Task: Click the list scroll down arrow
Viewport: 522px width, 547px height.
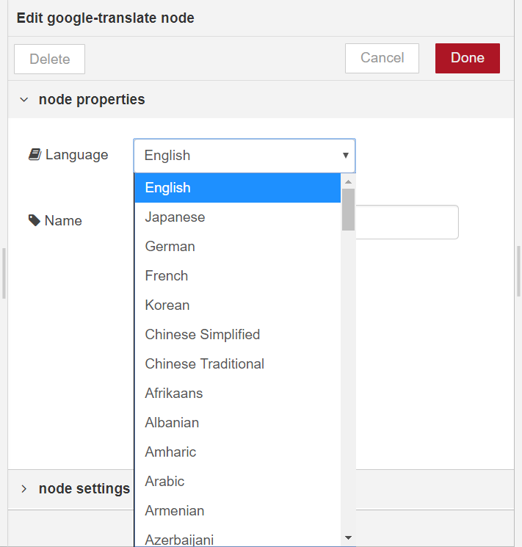Action: point(348,537)
